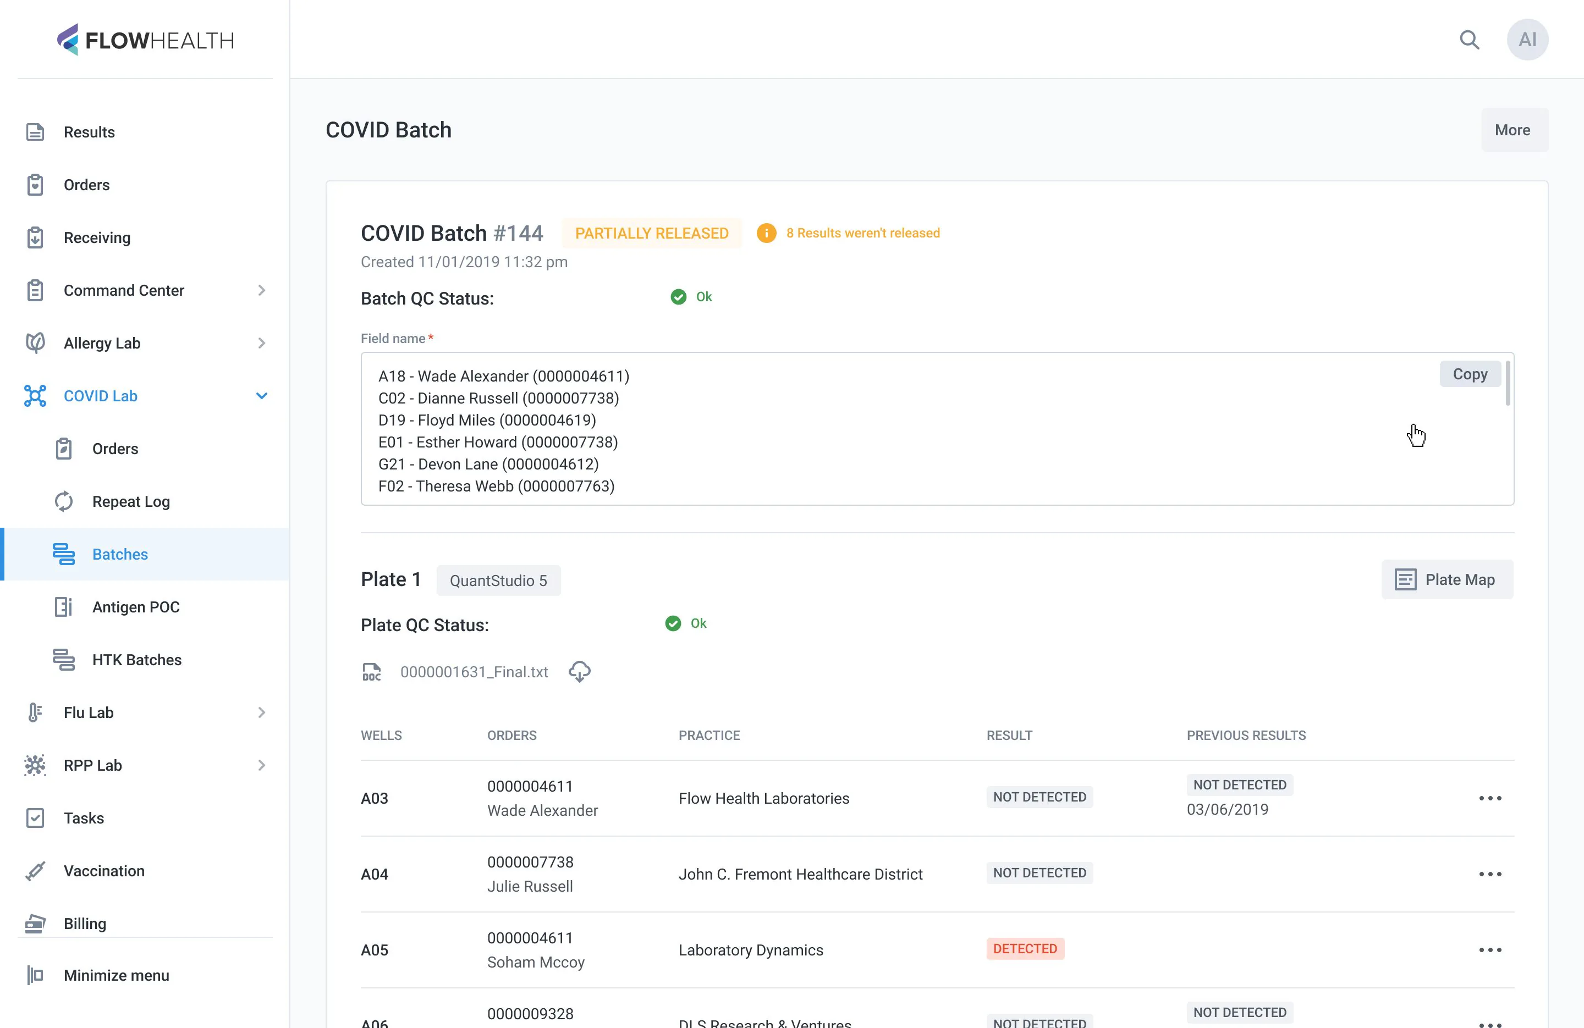
Task: Click the field name text area scrollbar
Action: [x=1508, y=383]
